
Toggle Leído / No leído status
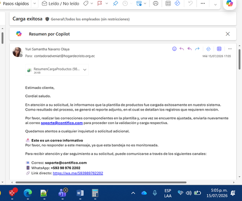pyautogui.click(x=60, y=3)
